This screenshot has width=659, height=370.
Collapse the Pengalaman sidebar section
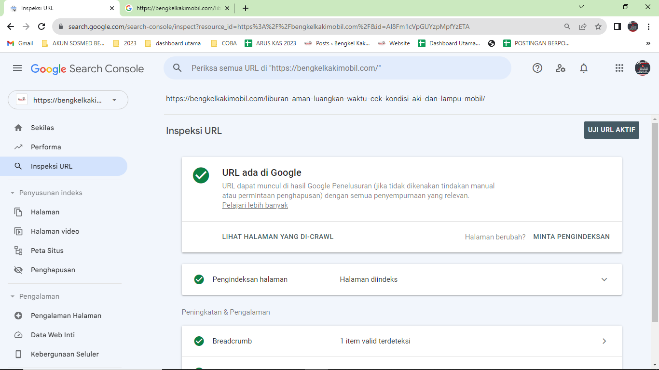click(13, 296)
